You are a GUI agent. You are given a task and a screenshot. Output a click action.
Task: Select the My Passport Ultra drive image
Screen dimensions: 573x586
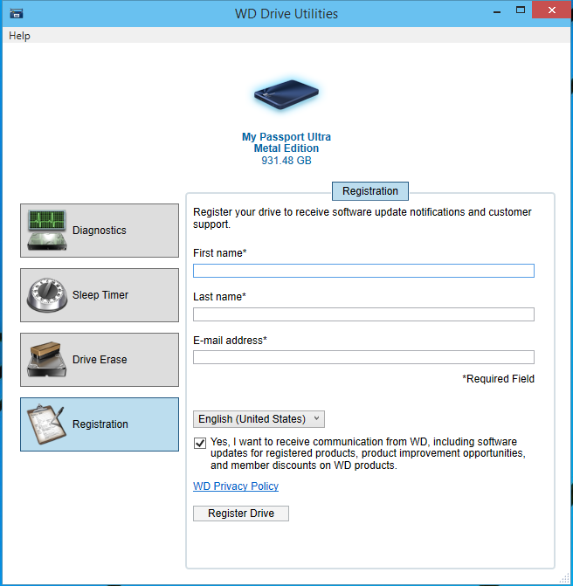[x=286, y=94]
